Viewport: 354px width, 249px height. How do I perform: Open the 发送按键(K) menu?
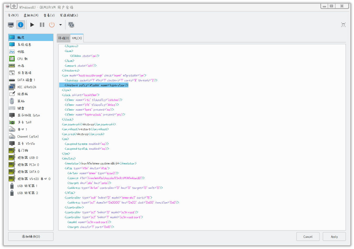[69, 15]
